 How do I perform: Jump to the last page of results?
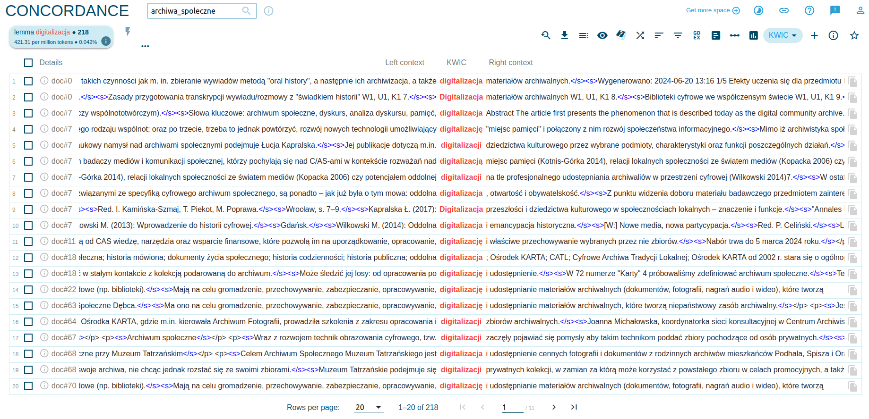click(574, 407)
